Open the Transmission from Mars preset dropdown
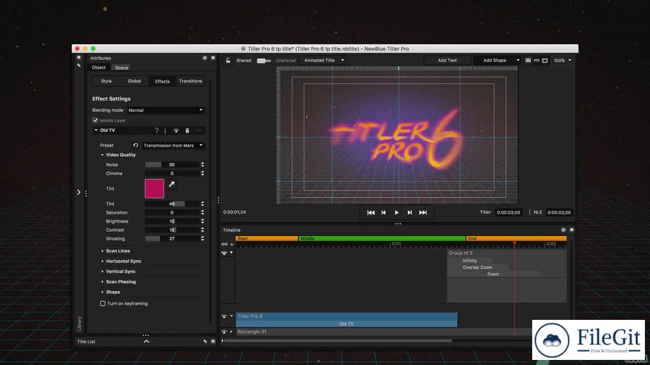This screenshot has width=650, height=365. 173,145
